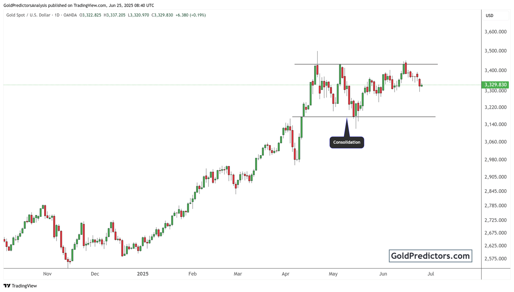Click the 1D timeframe indicator
Viewport: 514px width, 292px height.
57,15
